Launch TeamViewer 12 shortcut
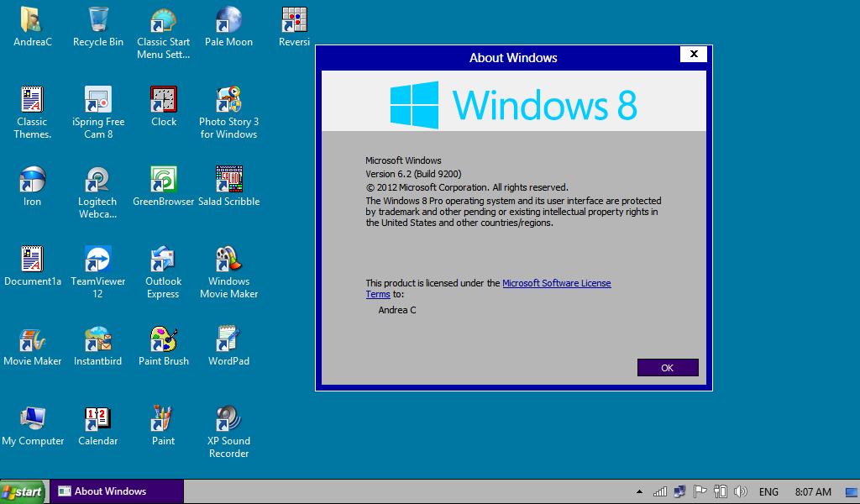 pos(98,259)
